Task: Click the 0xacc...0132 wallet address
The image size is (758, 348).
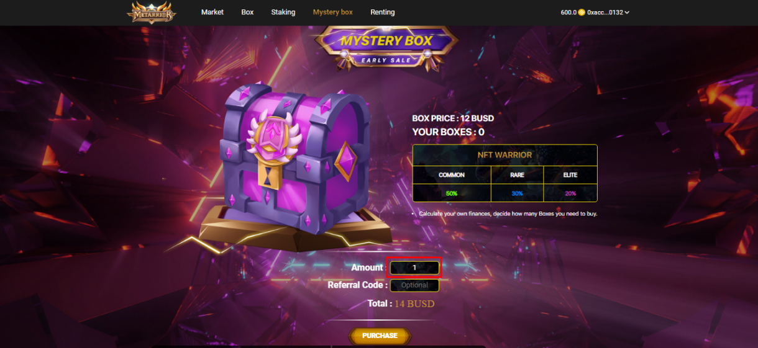Action: (605, 12)
